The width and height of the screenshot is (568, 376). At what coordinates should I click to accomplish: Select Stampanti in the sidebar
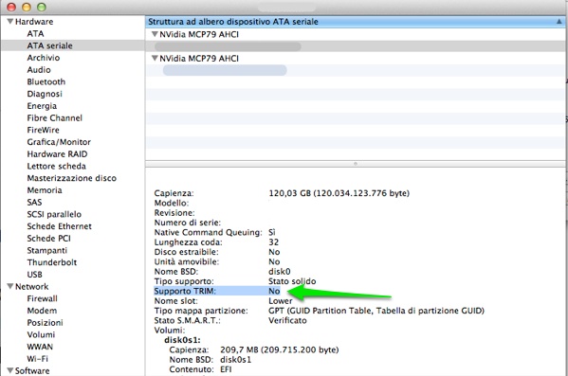pos(46,250)
